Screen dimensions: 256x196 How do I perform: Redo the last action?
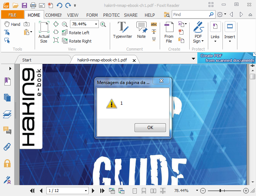(68, 5)
